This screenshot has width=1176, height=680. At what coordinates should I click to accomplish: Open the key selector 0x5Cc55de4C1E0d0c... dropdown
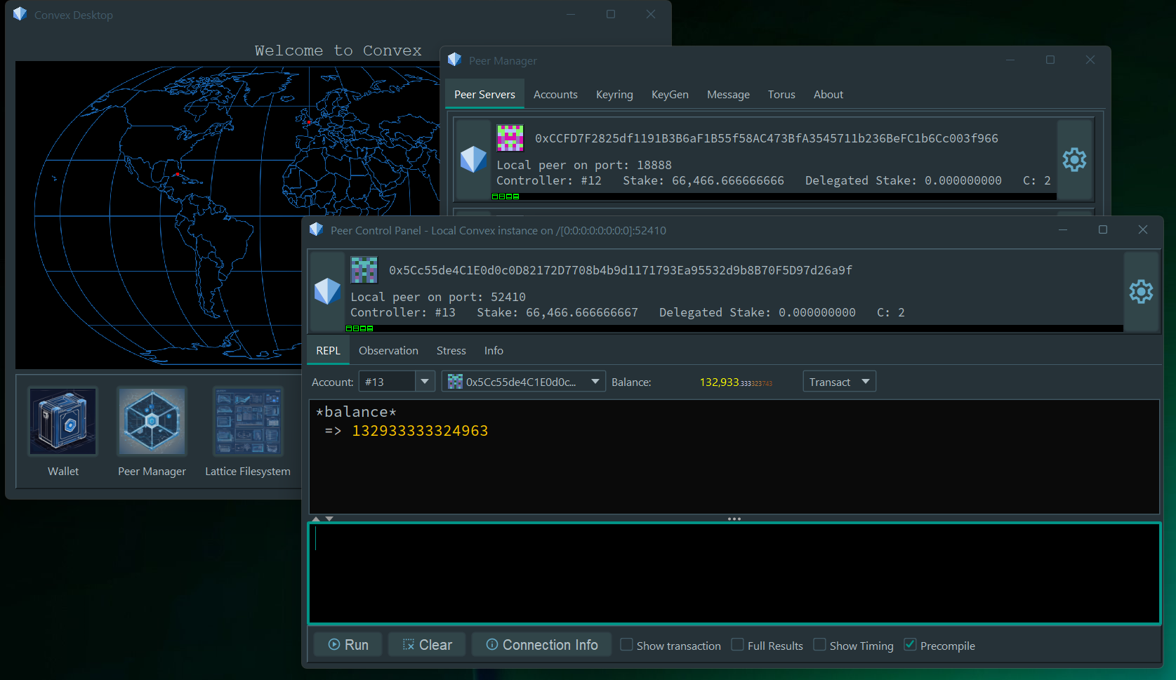(523, 382)
